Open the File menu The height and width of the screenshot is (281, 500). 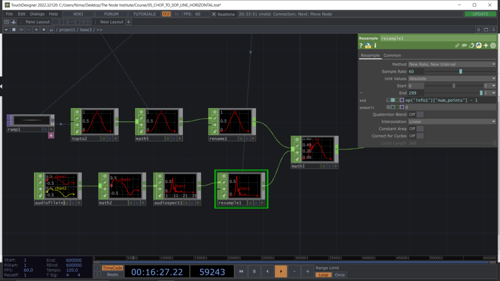[x=9, y=14]
